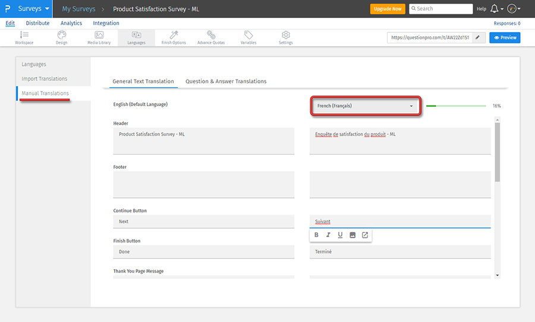Click the translation progress bar
Viewport: 535px width, 322px height.
coord(456,106)
